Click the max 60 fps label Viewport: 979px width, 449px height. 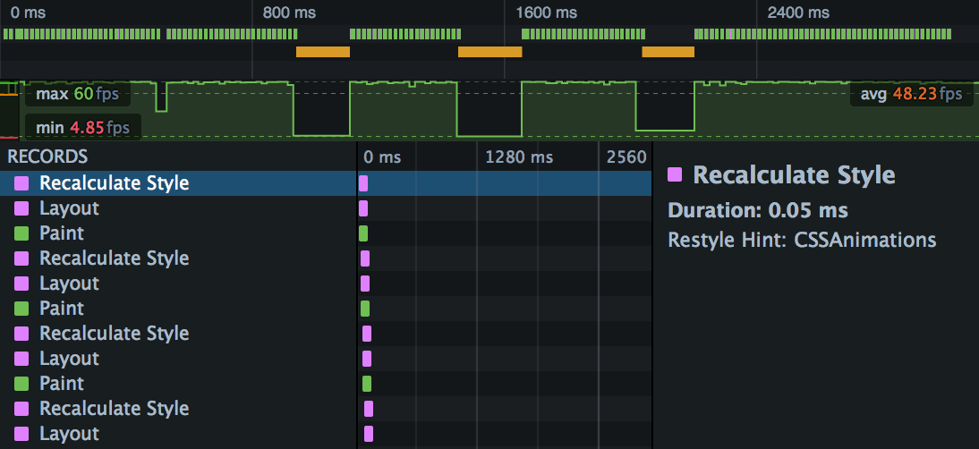pyautogui.click(x=77, y=94)
